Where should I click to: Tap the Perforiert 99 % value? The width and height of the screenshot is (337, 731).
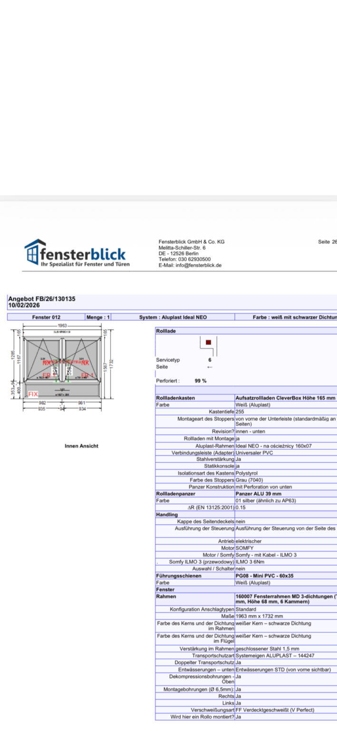point(201,381)
